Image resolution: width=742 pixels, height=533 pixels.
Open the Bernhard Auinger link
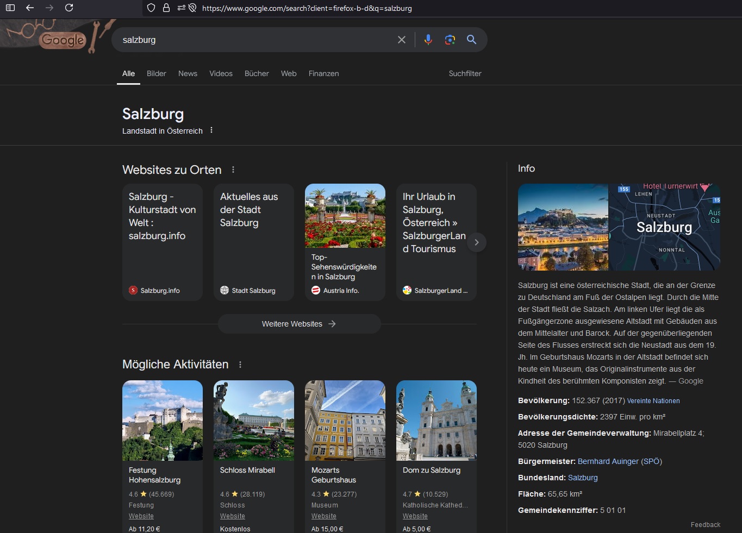(x=608, y=461)
